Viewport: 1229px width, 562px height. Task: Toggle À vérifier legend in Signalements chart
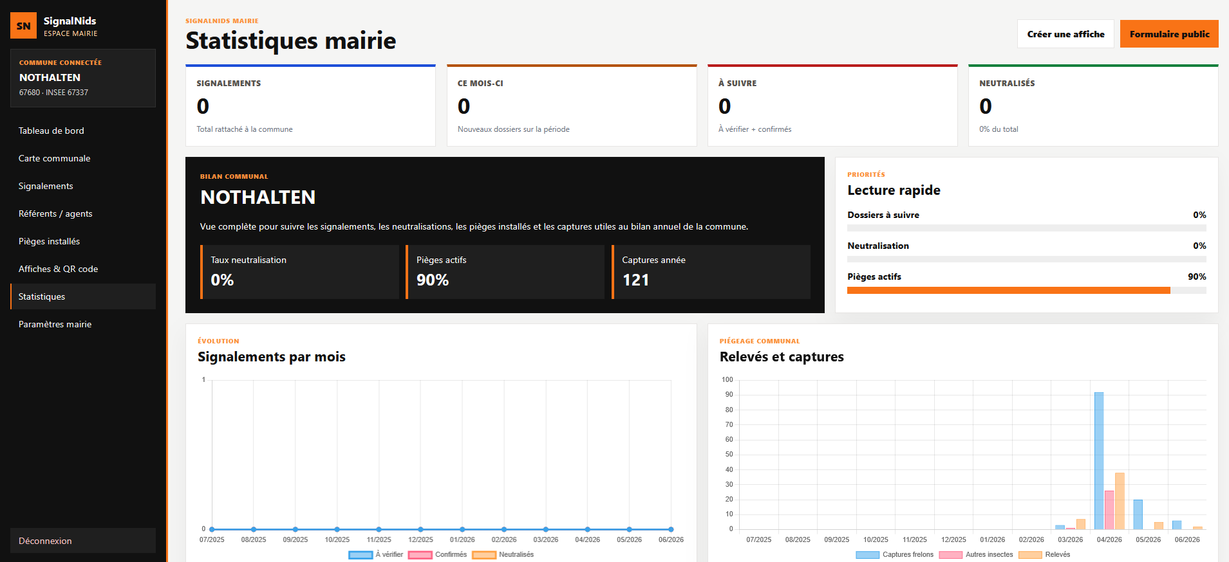pyautogui.click(x=376, y=554)
